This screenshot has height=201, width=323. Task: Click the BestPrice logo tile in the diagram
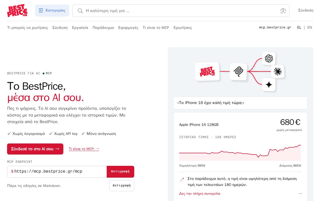207,72
